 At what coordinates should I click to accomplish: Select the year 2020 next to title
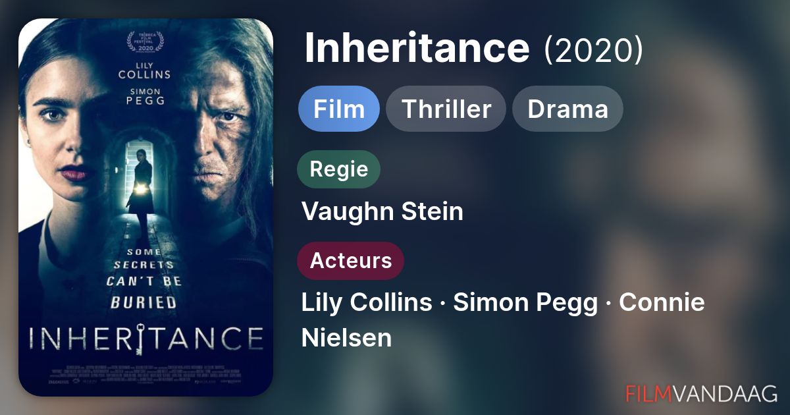coord(593,49)
